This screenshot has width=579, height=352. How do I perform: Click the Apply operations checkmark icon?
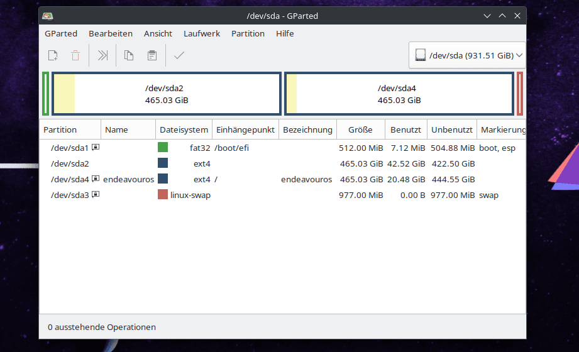coord(179,55)
